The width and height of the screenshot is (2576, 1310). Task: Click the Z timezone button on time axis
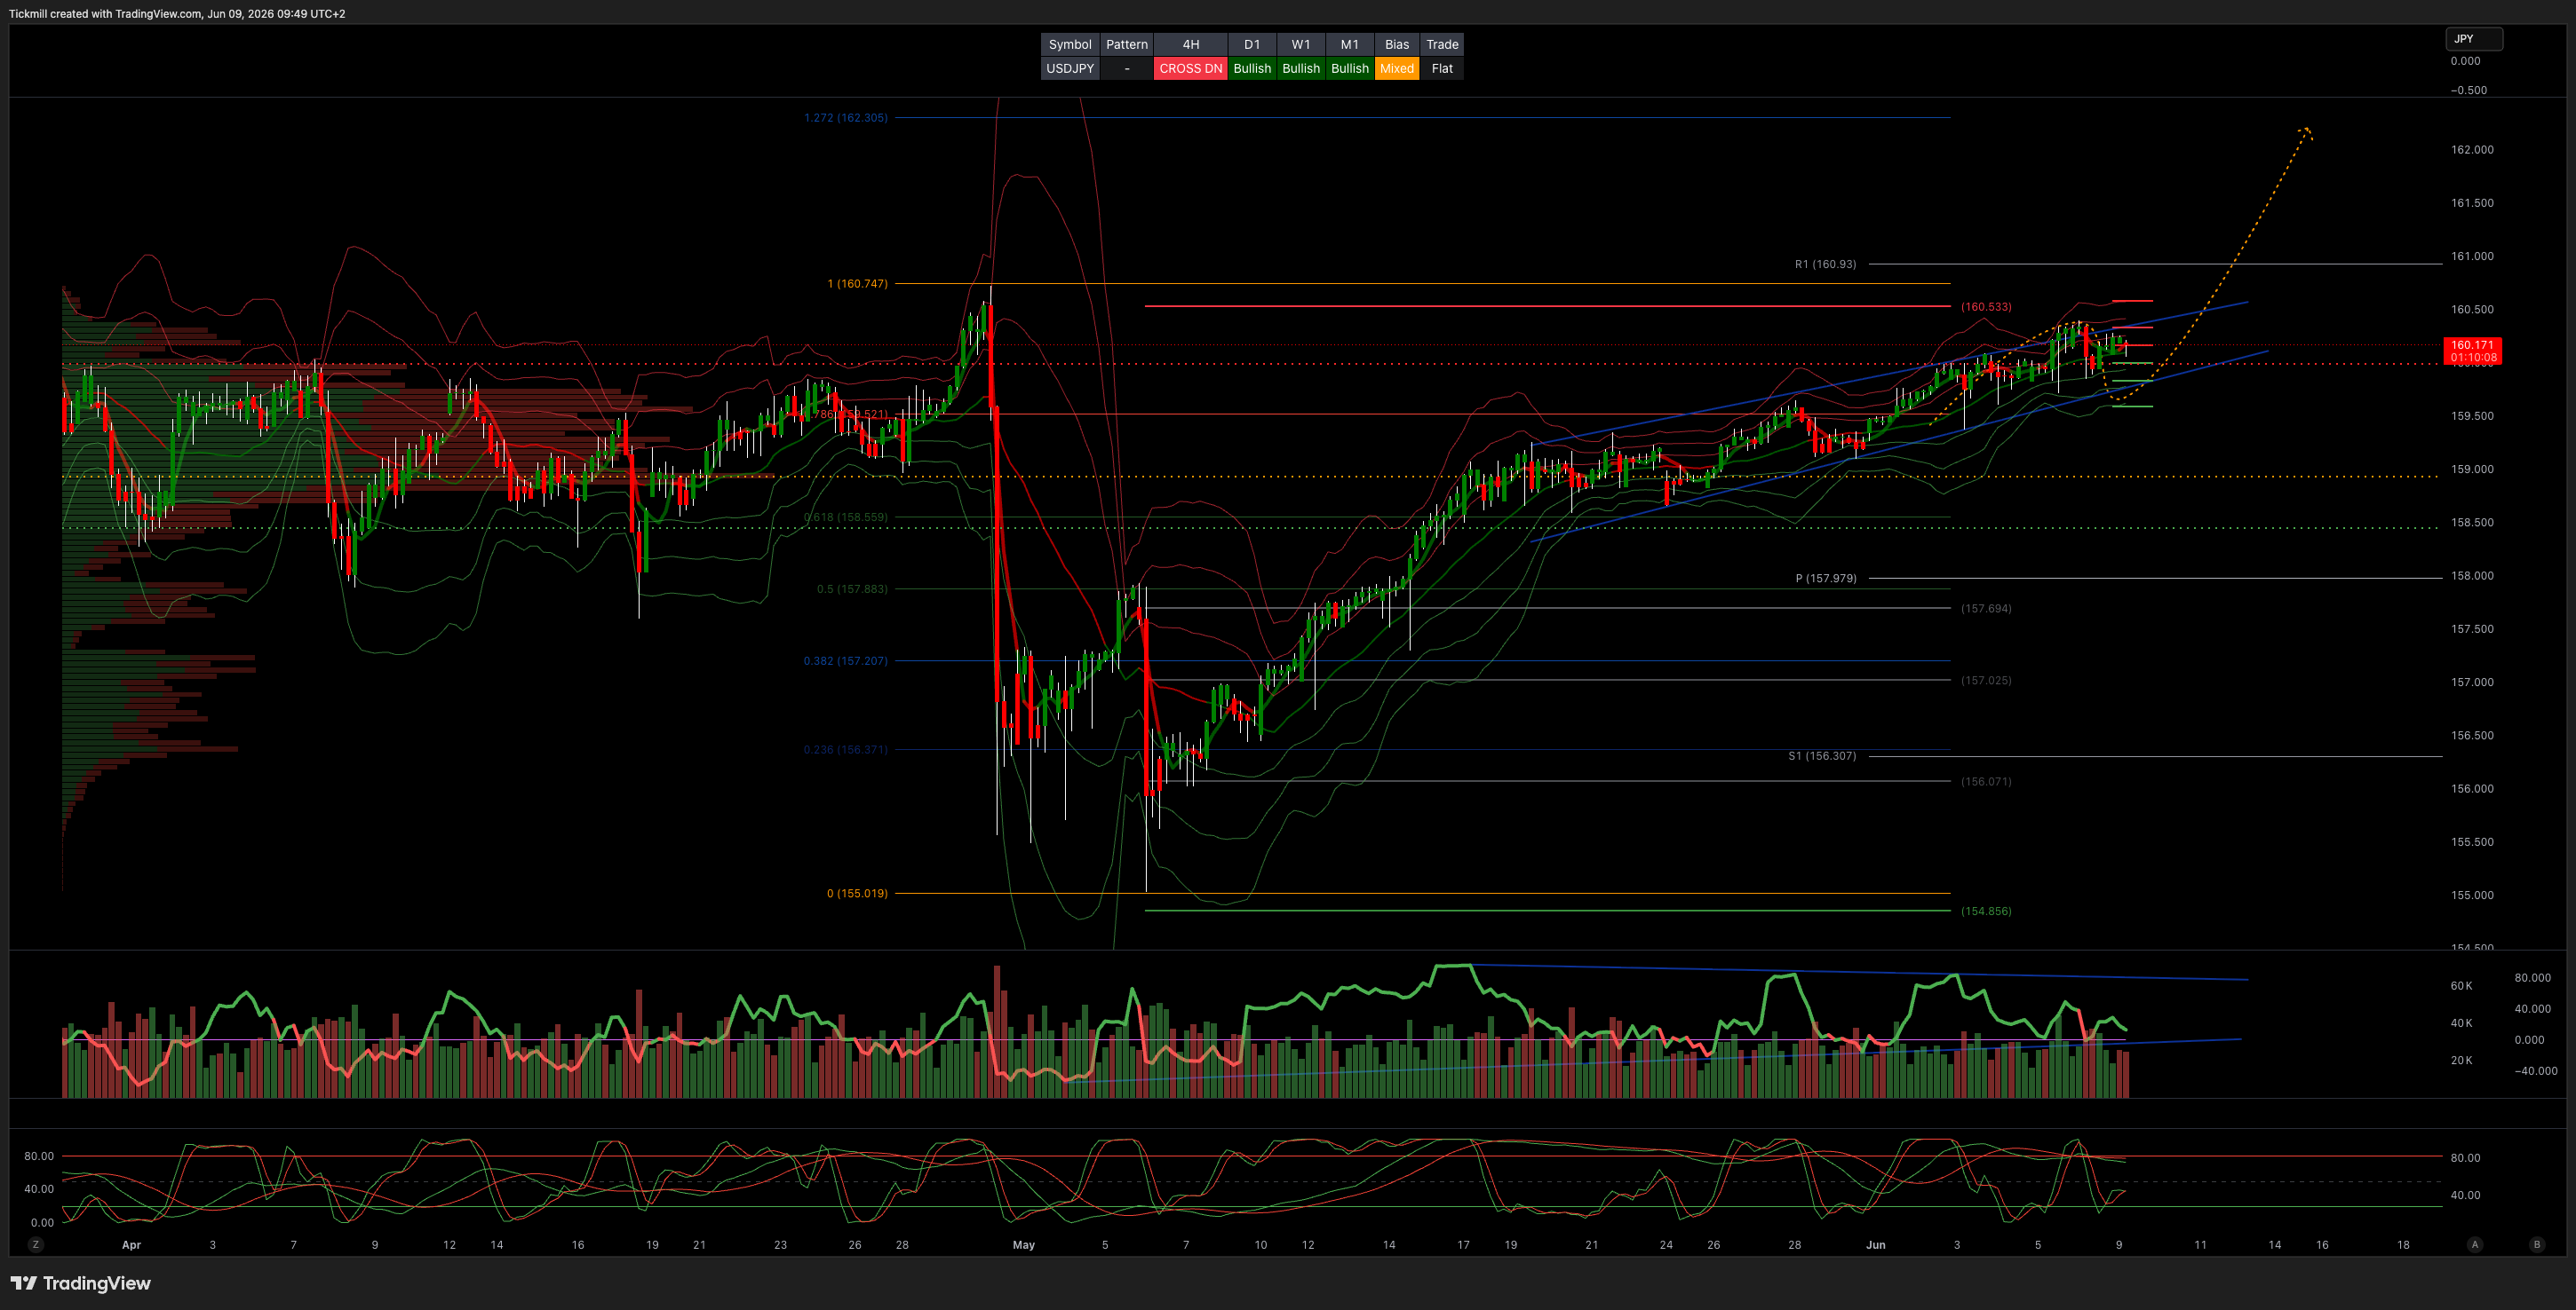click(x=36, y=1244)
